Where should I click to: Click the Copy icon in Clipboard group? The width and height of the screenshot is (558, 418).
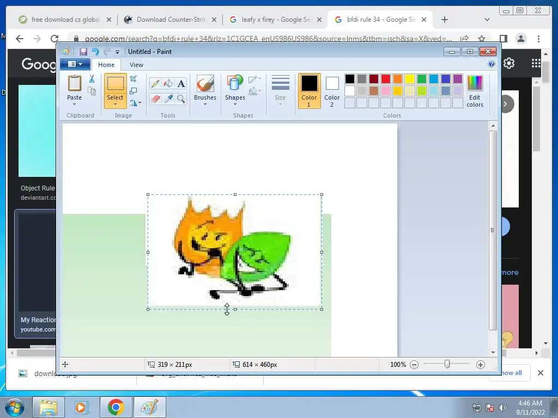(92, 91)
